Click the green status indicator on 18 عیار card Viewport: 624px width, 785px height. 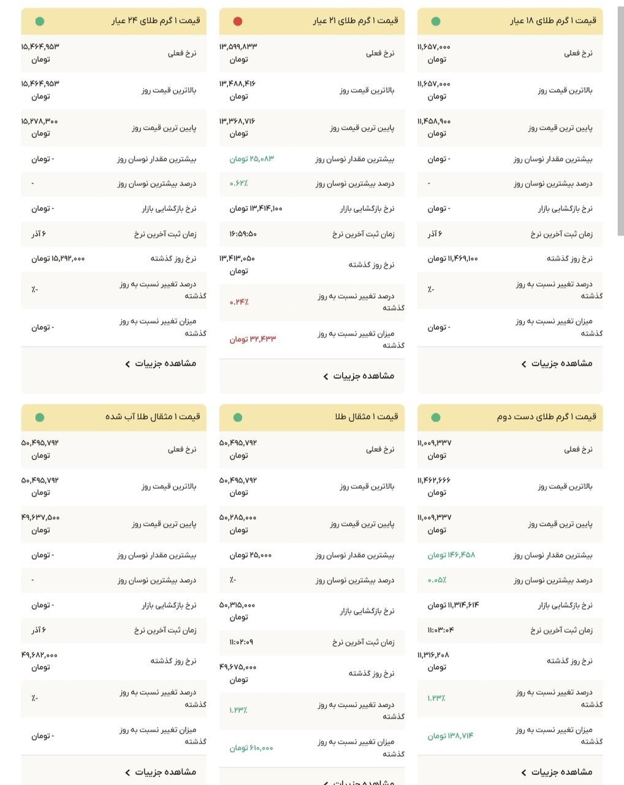(436, 21)
